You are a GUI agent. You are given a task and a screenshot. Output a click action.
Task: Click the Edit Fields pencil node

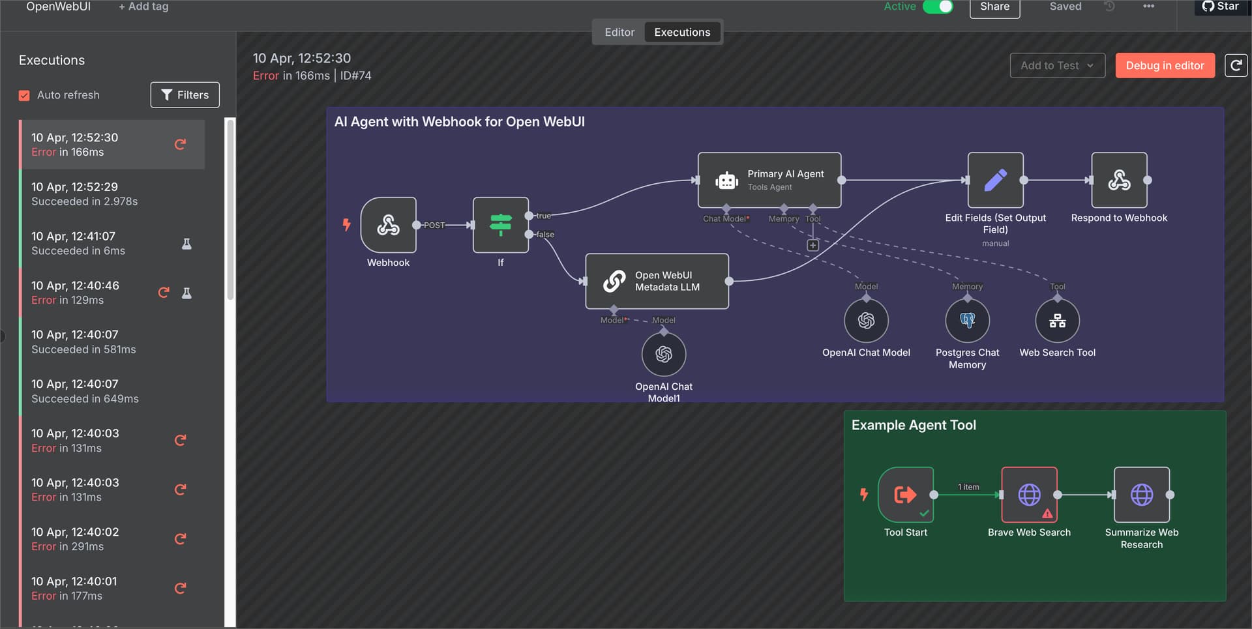pos(995,180)
